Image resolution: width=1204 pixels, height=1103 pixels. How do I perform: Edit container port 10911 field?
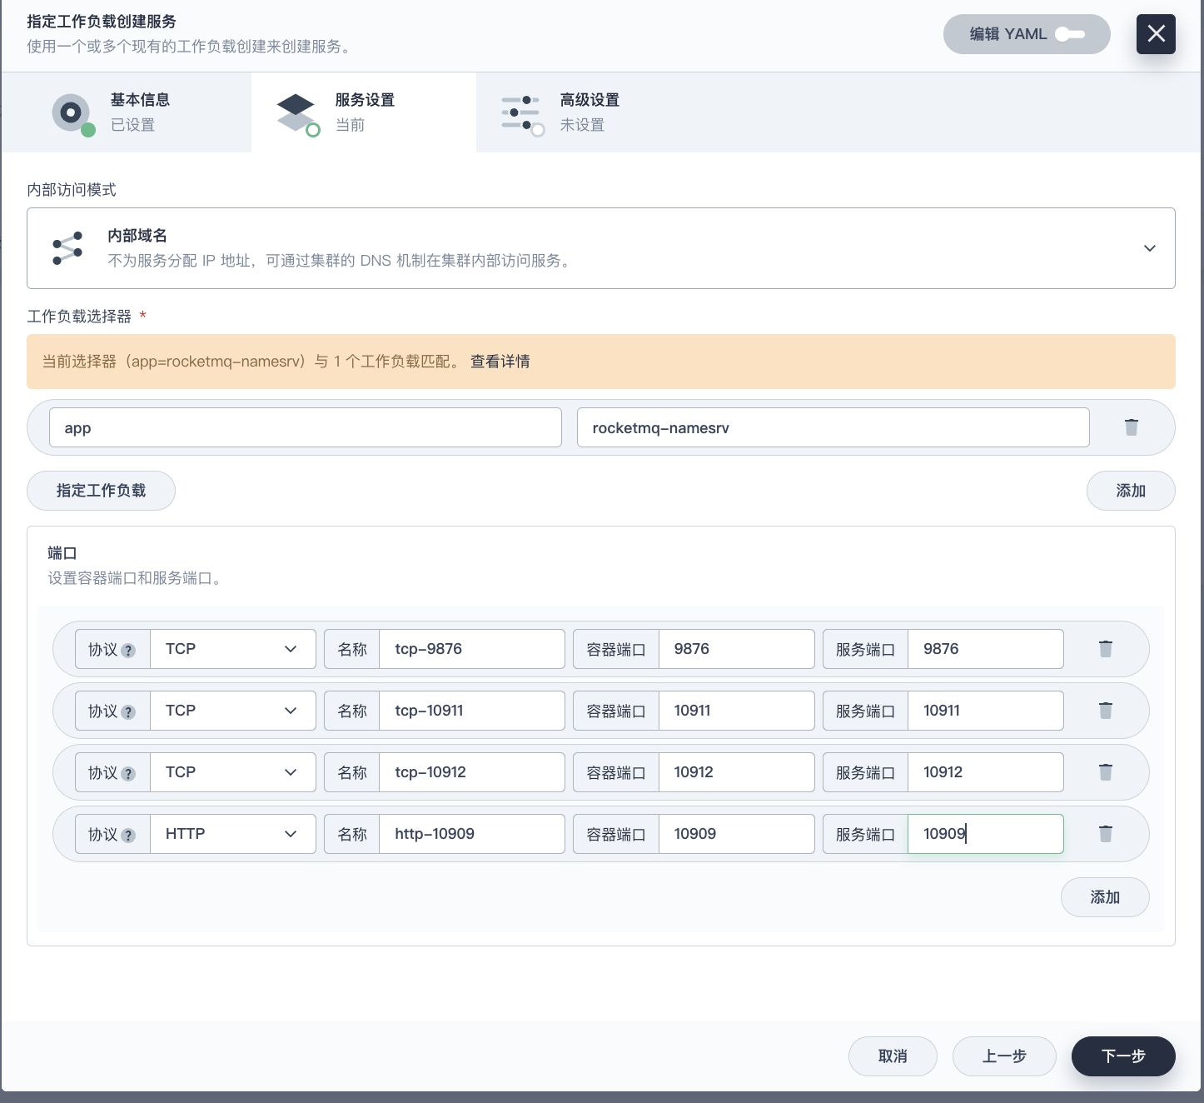pos(737,711)
